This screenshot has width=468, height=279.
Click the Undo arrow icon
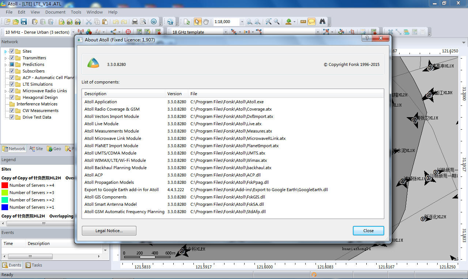[x=116, y=22]
